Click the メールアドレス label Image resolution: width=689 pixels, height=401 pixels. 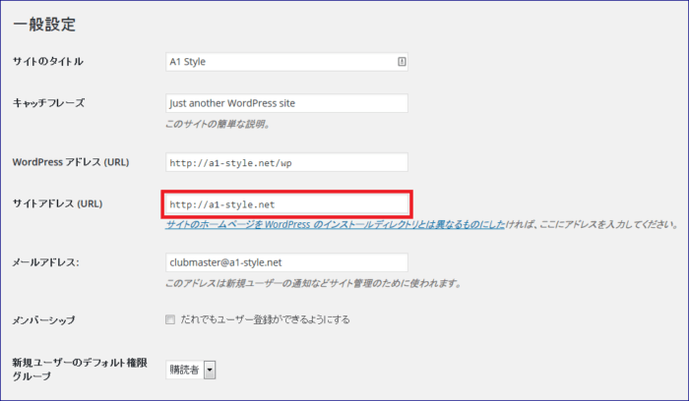tap(45, 262)
